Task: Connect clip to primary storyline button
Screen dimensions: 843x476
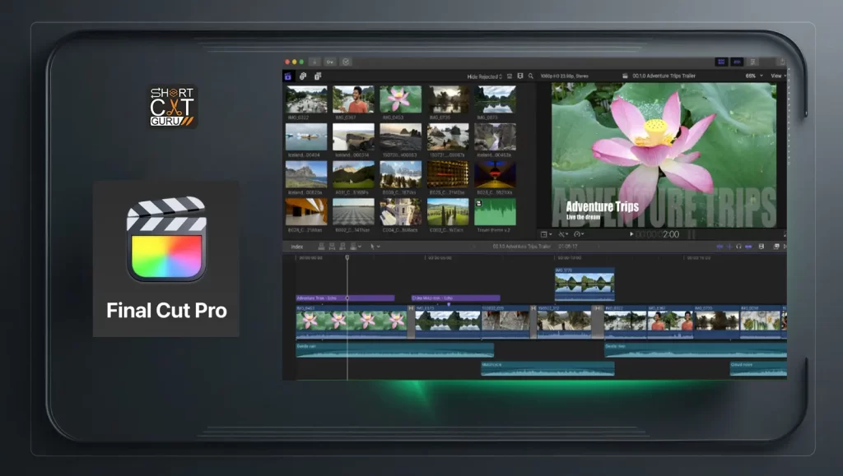Action: (322, 247)
